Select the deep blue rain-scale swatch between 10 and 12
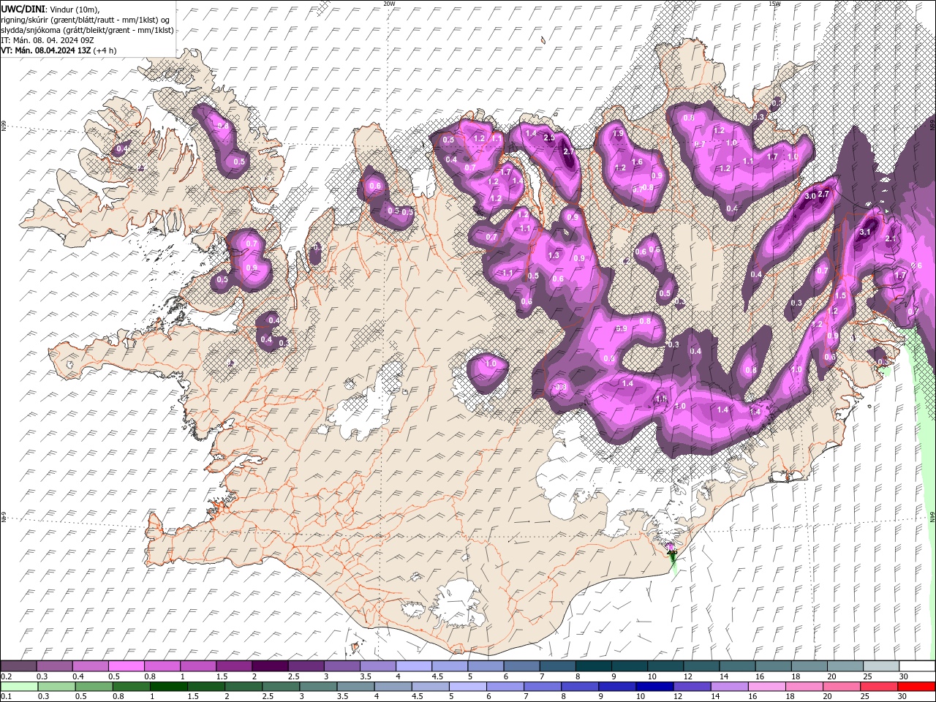936x702 pixels. 654,687
